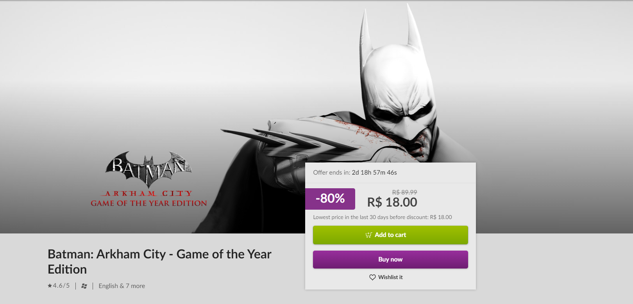Image resolution: width=633 pixels, height=304 pixels.
Task: Select the Wishlist it text link
Action: (390, 277)
